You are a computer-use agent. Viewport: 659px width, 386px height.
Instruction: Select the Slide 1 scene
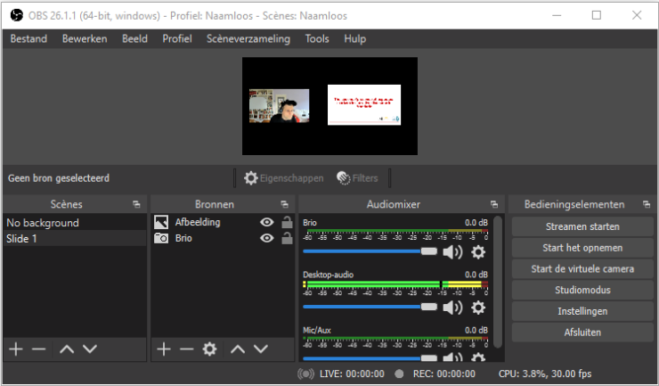coord(75,239)
